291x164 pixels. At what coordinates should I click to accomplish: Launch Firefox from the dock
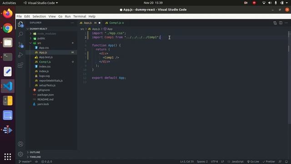(x=8, y=13)
